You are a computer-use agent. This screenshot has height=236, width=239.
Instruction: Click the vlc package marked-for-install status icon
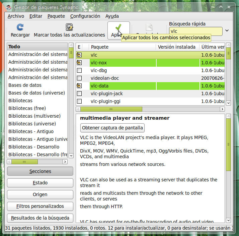79,55
